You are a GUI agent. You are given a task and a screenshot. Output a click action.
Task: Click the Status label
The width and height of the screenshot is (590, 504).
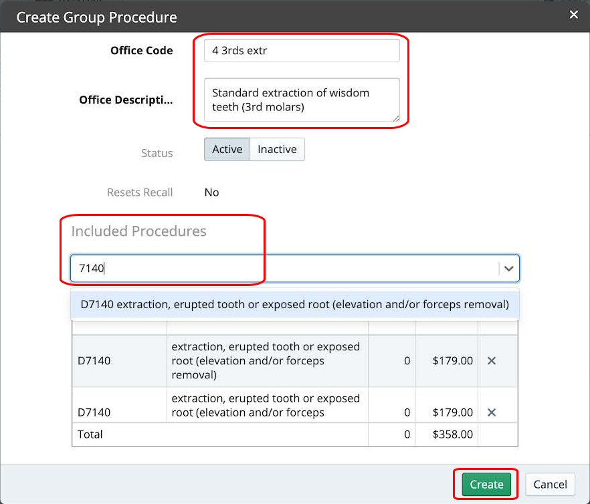(x=157, y=153)
